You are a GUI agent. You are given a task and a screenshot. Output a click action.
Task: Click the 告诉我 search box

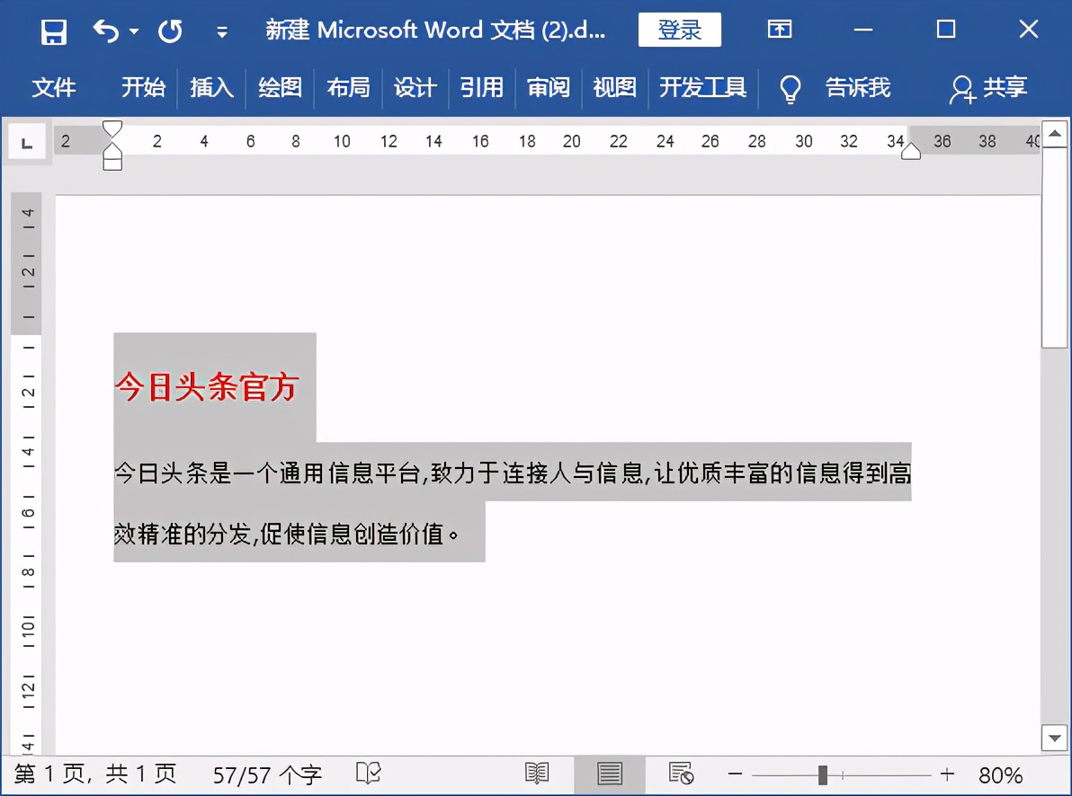tap(858, 87)
